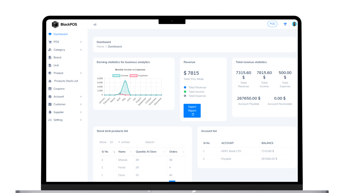Screen dimensions: 344x193
Task: Expand the Product sidebar menu
Action: point(59,73)
